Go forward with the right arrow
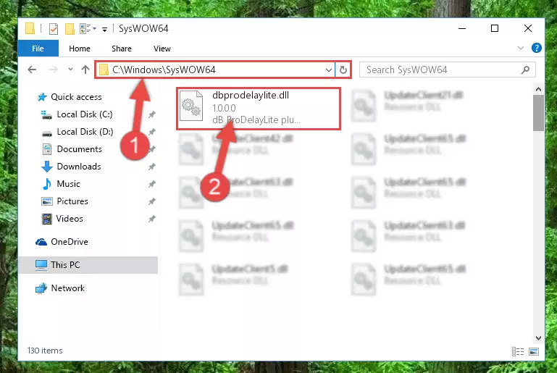 pos(54,70)
